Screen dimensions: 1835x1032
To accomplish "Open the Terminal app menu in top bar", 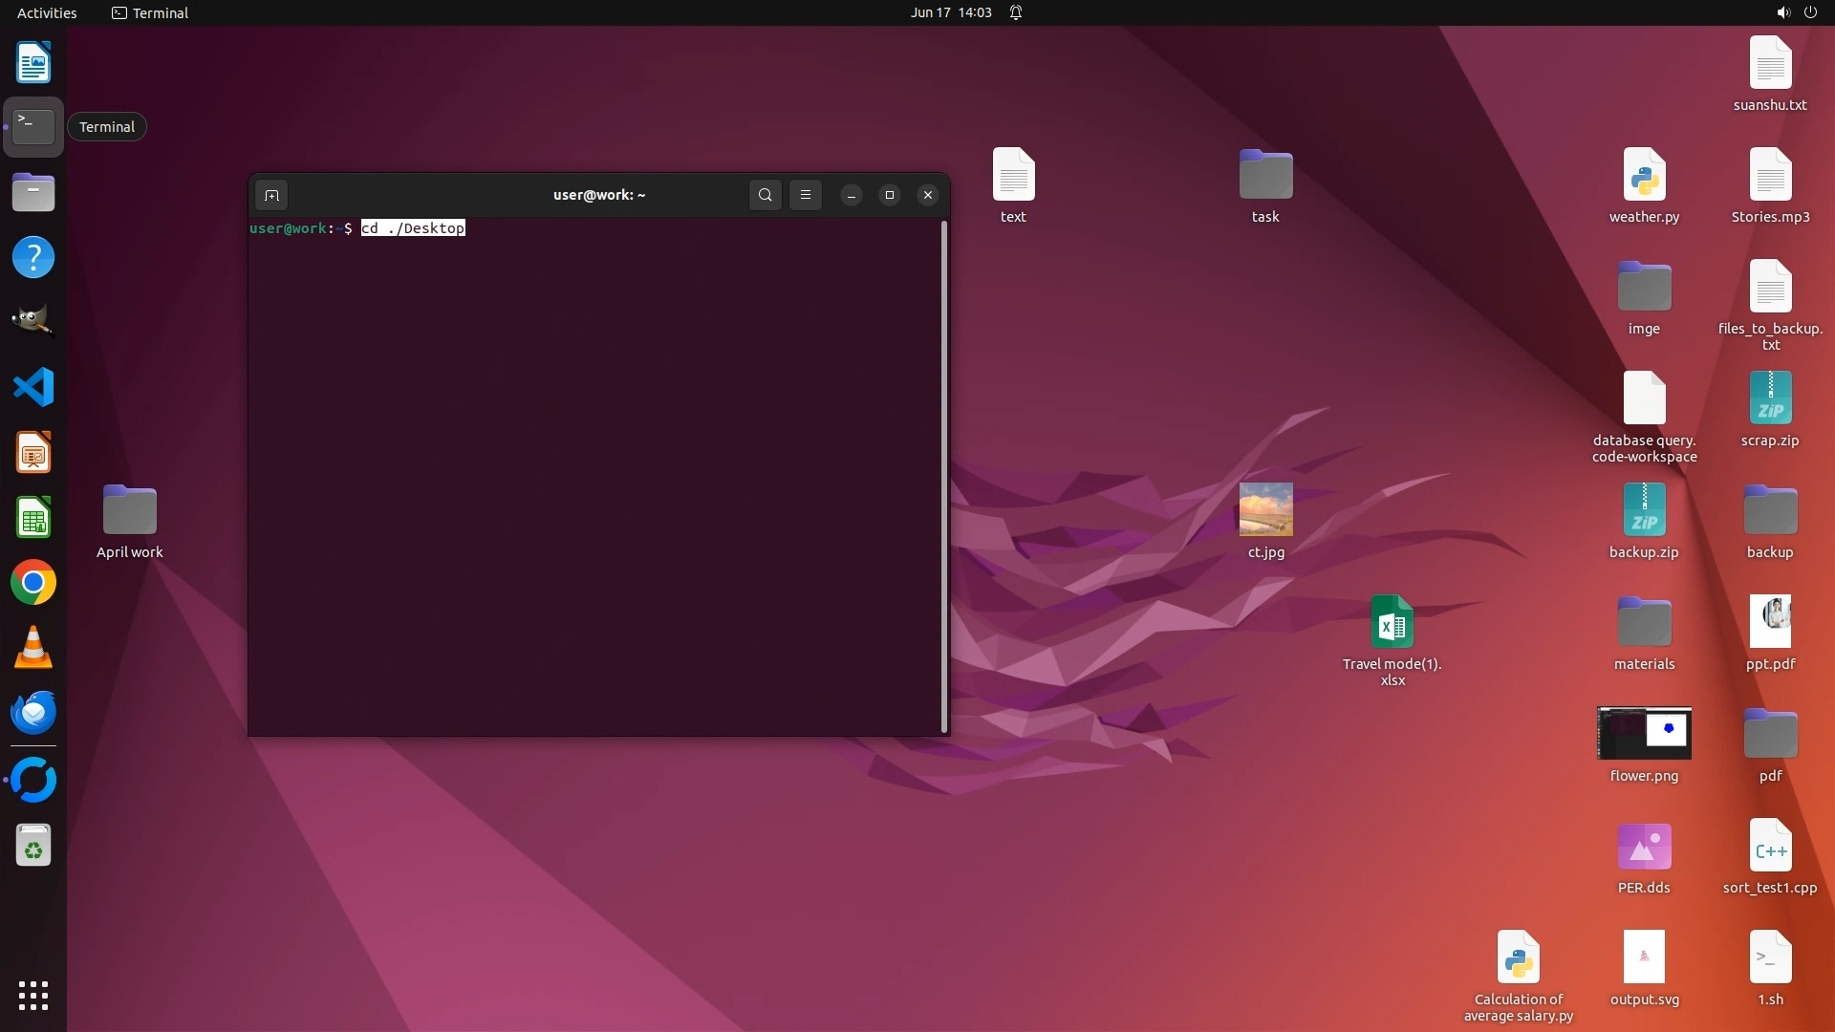I will point(150,12).
